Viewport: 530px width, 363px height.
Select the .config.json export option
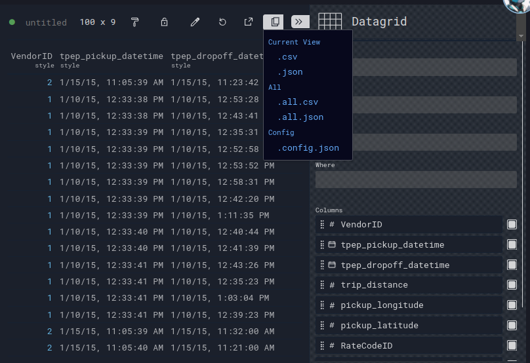pyautogui.click(x=308, y=148)
